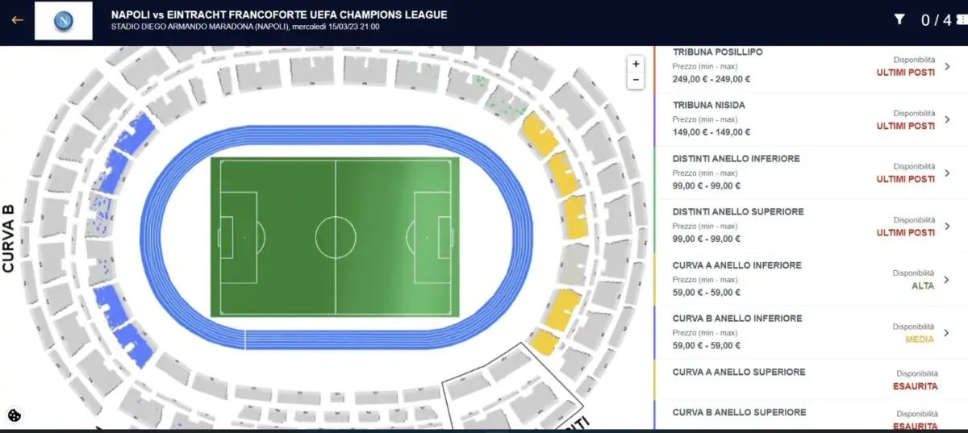Expand Tribuna Nisida sector chevron

(x=947, y=119)
